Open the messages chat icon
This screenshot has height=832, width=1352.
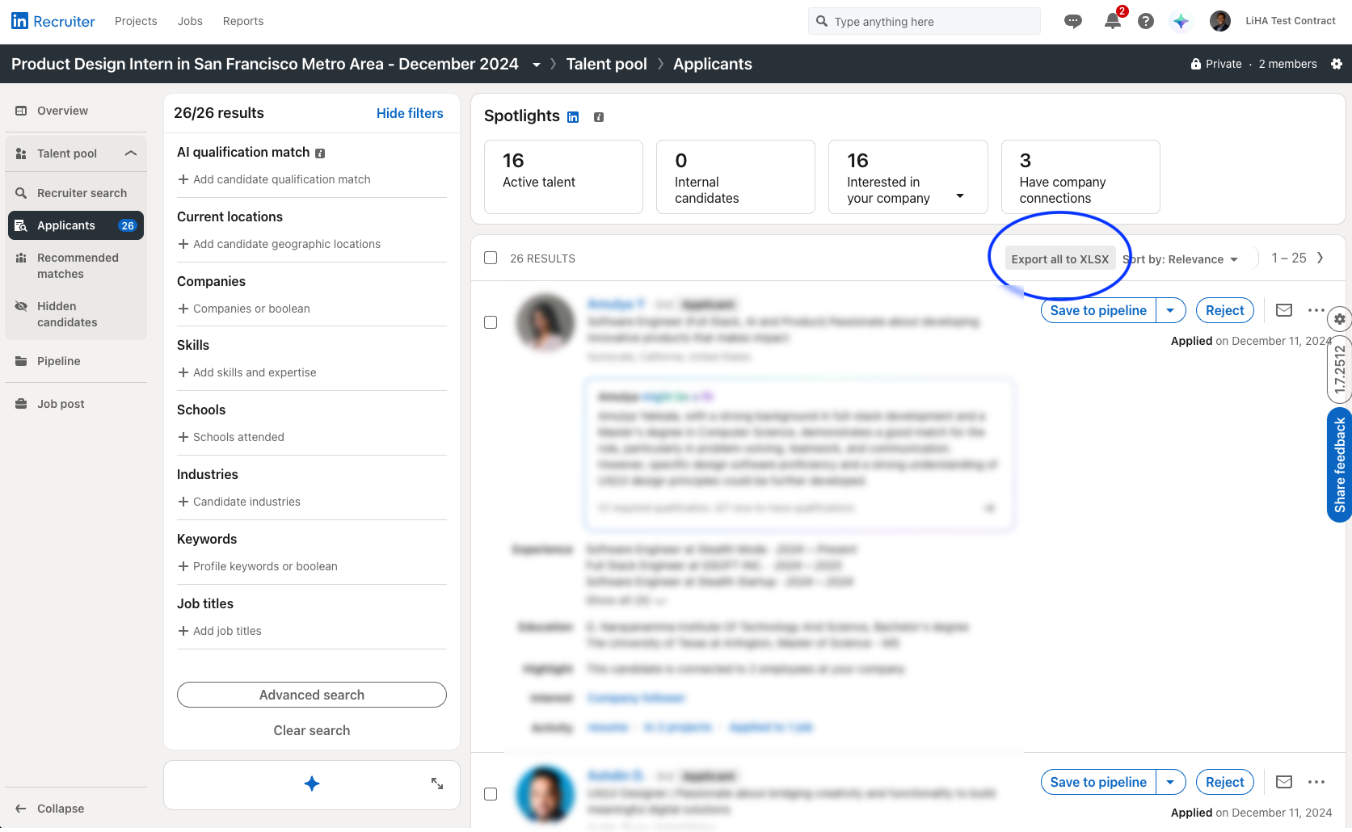[x=1073, y=21]
